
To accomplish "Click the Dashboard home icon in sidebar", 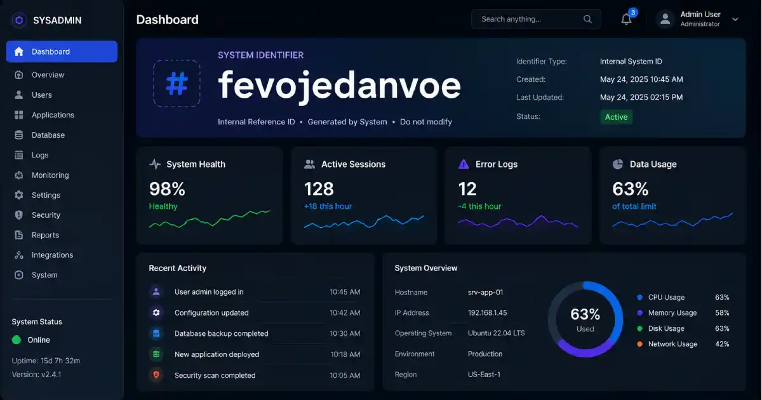I will pyautogui.click(x=19, y=51).
